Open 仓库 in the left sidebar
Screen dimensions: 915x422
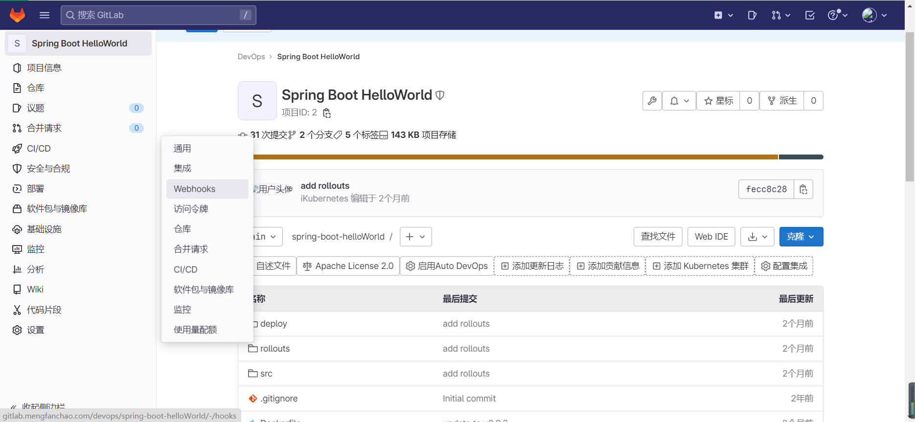pyautogui.click(x=78, y=88)
